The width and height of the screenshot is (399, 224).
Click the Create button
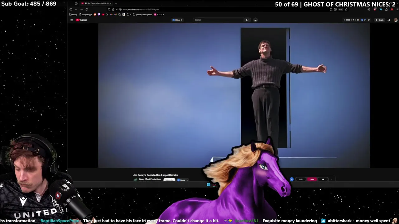(x=379, y=20)
